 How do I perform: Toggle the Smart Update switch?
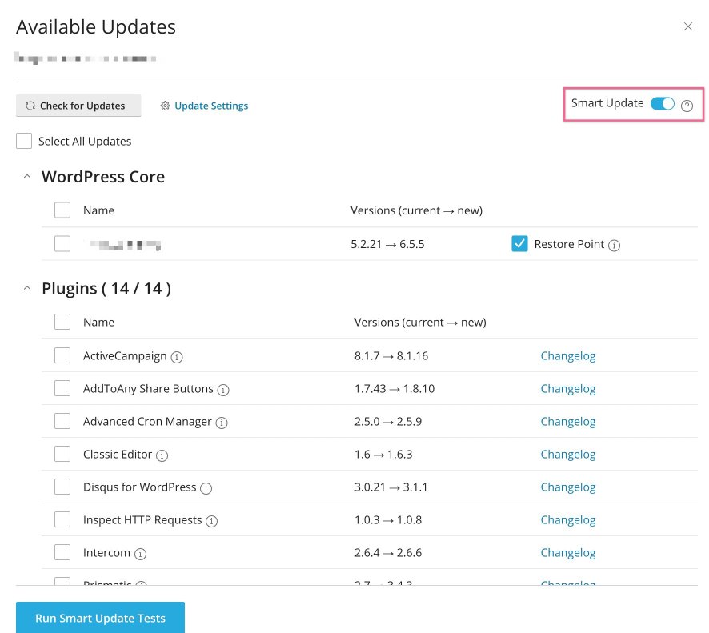[663, 103]
